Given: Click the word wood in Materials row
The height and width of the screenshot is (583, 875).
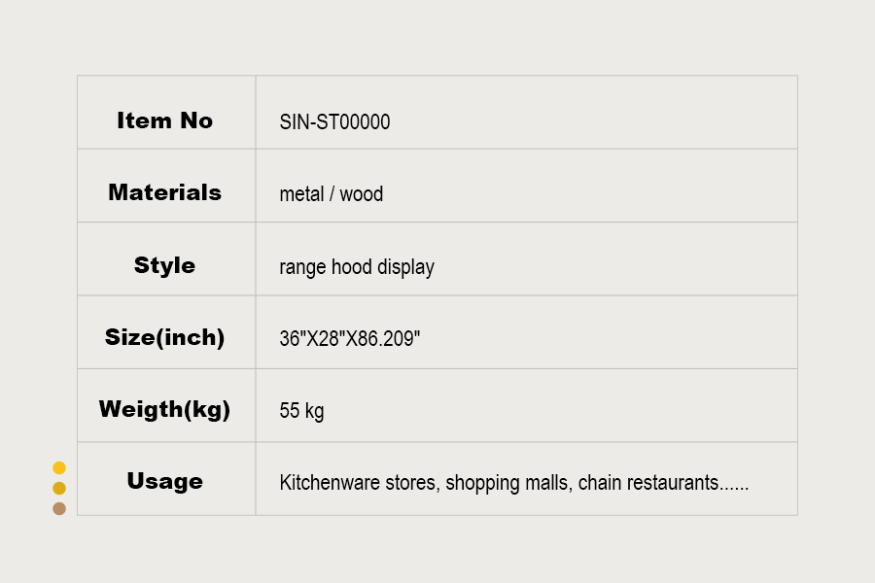Looking at the screenshot, I should 362,194.
